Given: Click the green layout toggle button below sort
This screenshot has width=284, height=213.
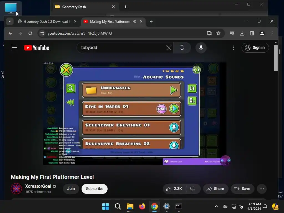Looking at the screenshot, I should point(192,101).
